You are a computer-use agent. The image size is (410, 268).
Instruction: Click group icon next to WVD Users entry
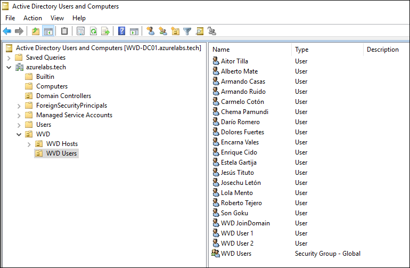click(x=216, y=253)
